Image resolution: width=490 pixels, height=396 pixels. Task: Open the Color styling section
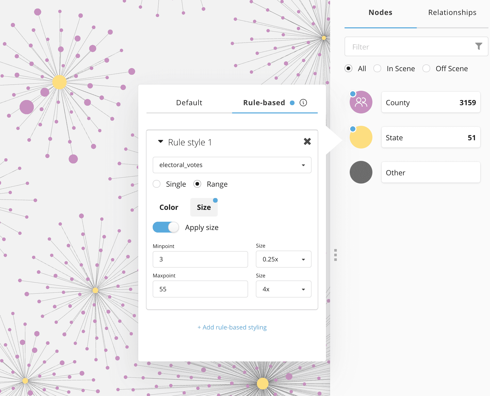[169, 207]
